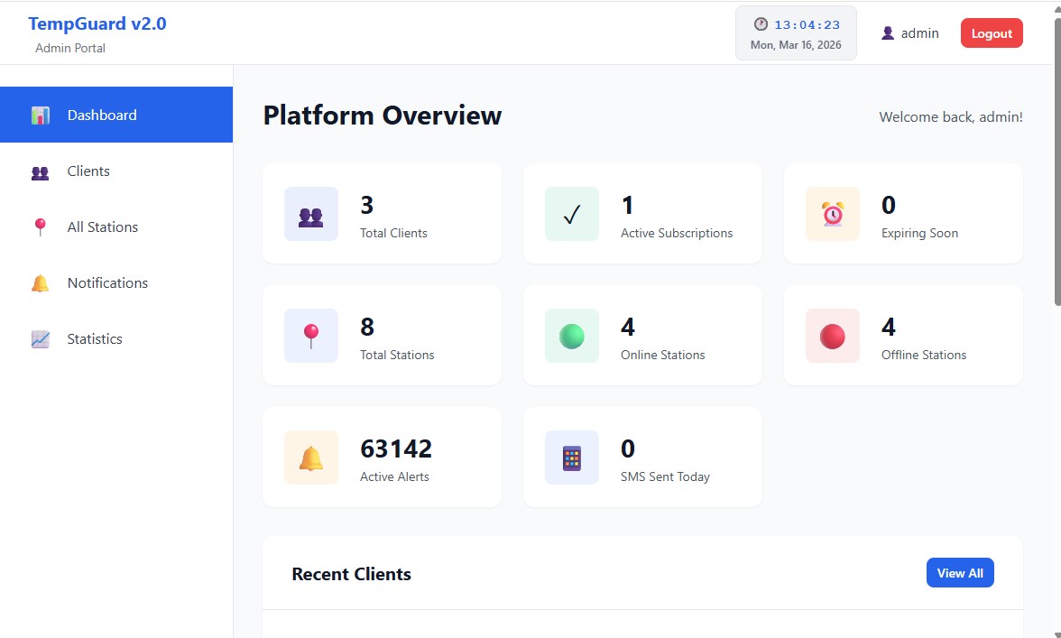Click the Active Subscriptions checkmark icon
The image size is (1061, 638).
pos(572,215)
